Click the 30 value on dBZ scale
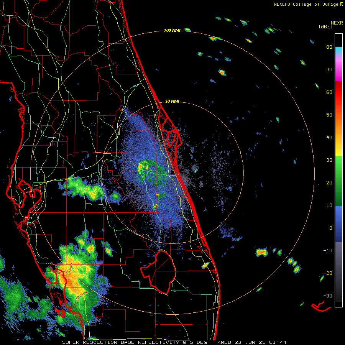The width and height of the screenshot is (345, 345). 329,160
